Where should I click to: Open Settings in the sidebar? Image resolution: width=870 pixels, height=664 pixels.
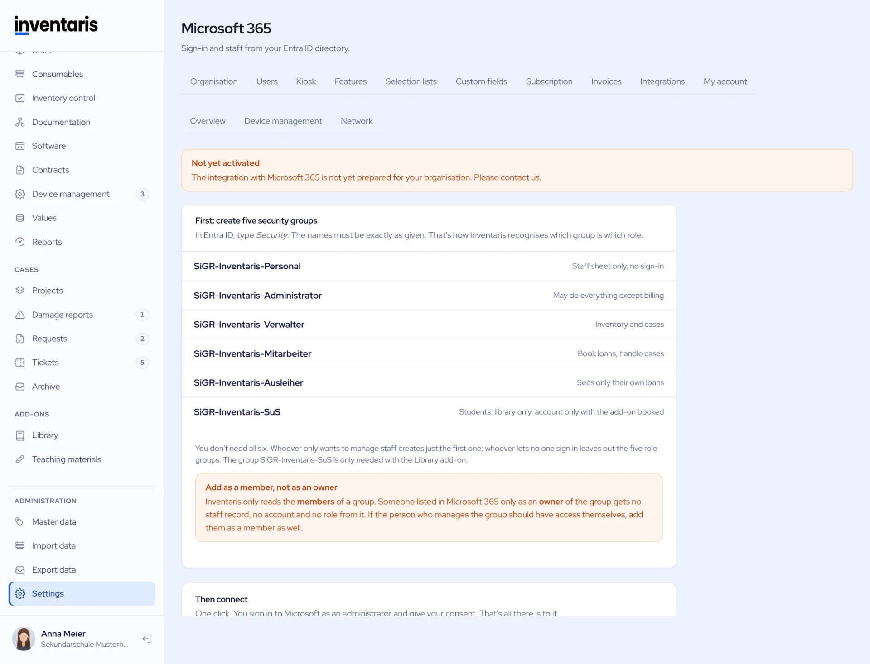pos(82,593)
